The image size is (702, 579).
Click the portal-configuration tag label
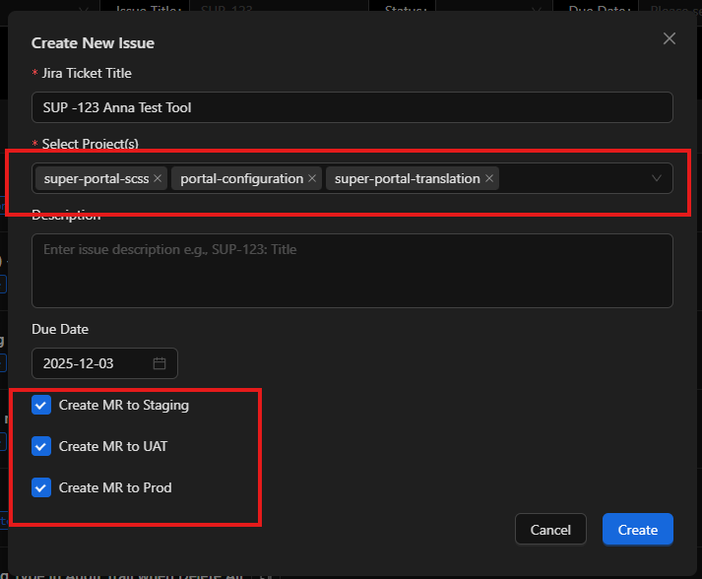click(242, 178)
